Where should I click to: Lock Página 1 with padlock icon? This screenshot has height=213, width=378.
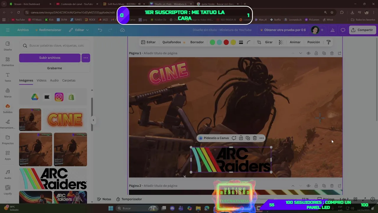(316, 53)
